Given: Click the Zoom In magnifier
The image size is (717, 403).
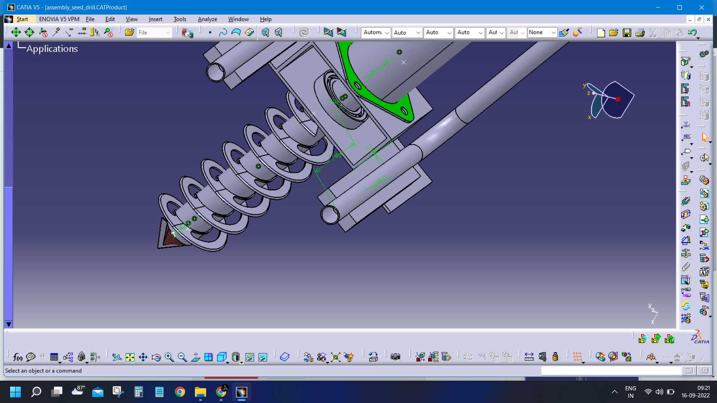Looking at the screenshot, I should click(x=169, y=357).
